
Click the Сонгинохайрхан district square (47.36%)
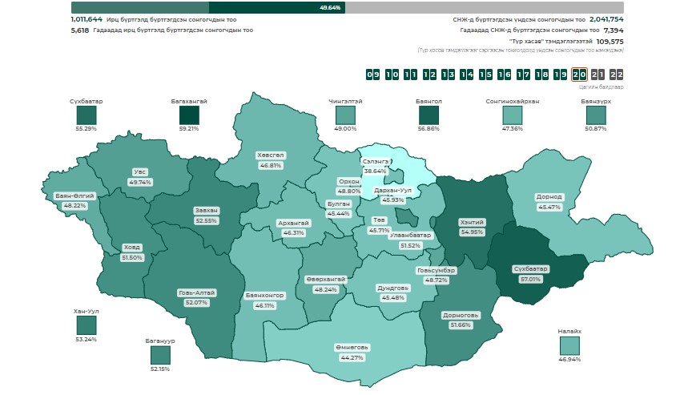[512, 115]
